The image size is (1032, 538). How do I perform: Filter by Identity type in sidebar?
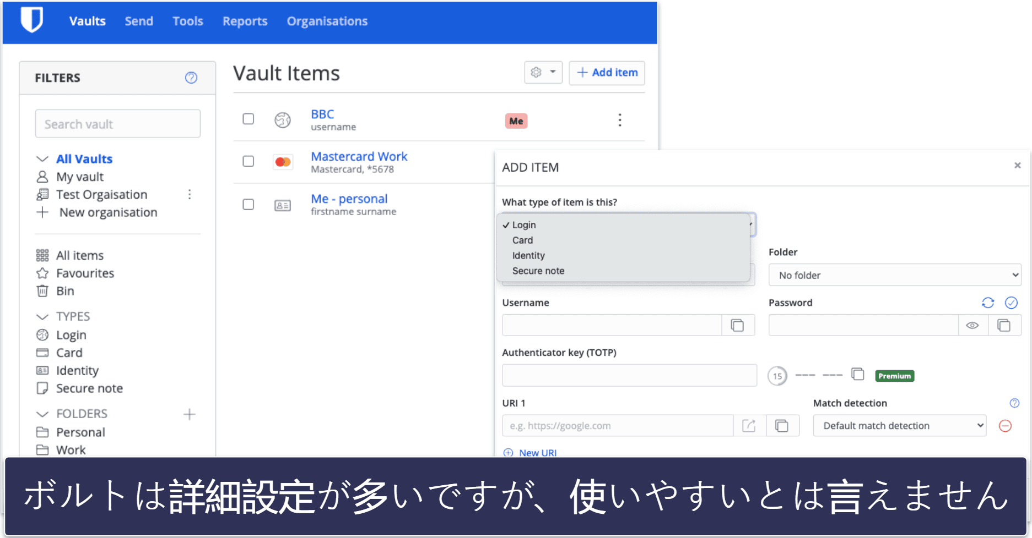[77, 371]
